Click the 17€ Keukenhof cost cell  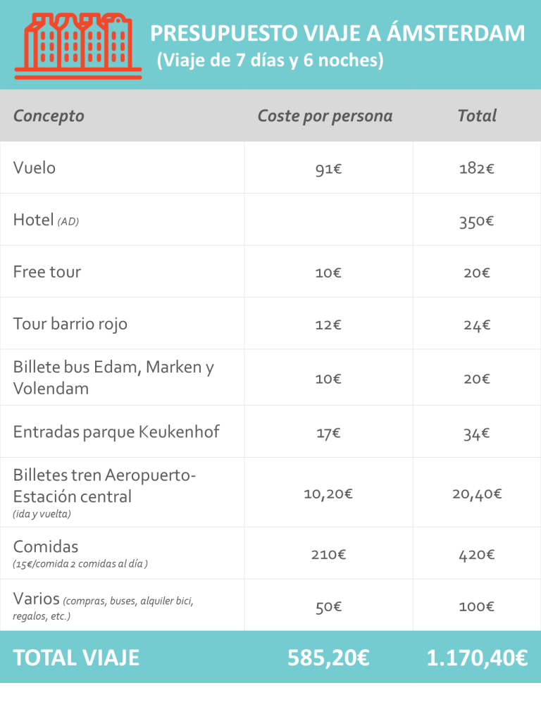[x=328, y=433]
